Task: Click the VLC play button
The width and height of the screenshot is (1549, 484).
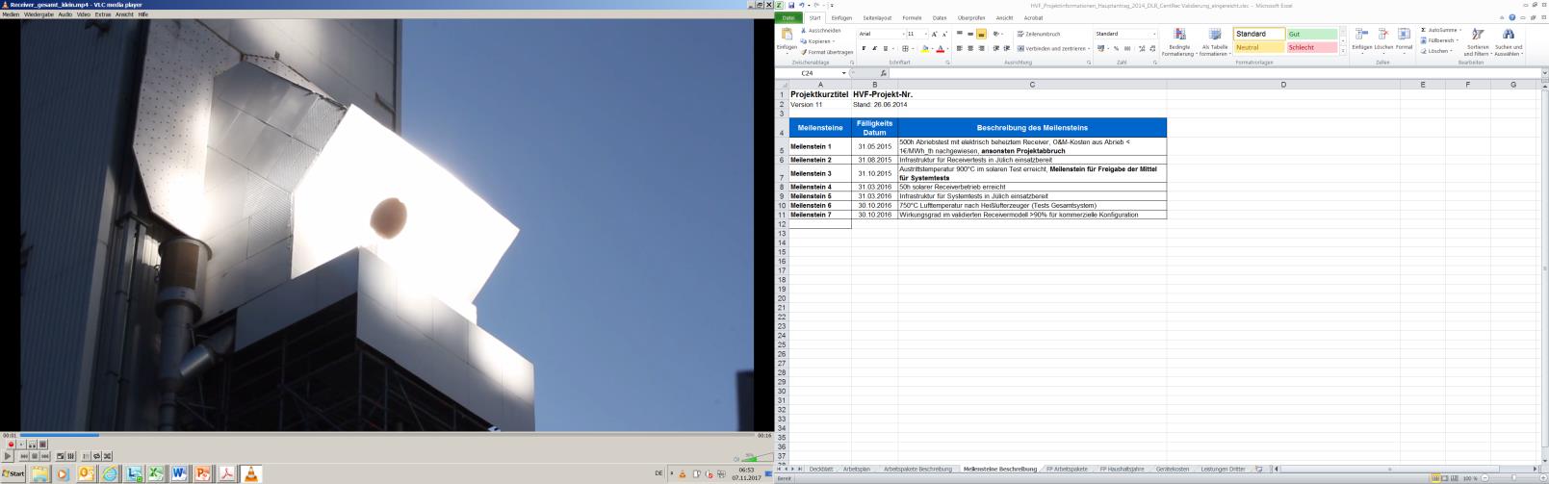Action: point(8,456)
